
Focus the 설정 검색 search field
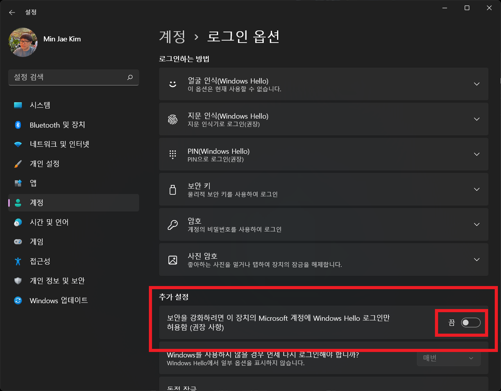tap(73, 77)
